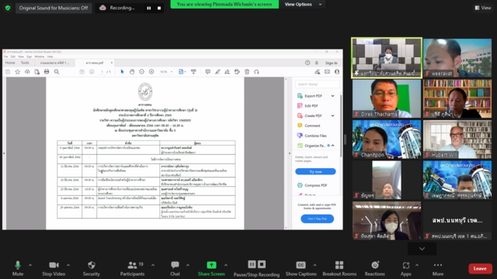The width and height of the screenshot is (497, 279).
Task: Select the hand pan tool in Acrobat
Action: pos(132,72)
